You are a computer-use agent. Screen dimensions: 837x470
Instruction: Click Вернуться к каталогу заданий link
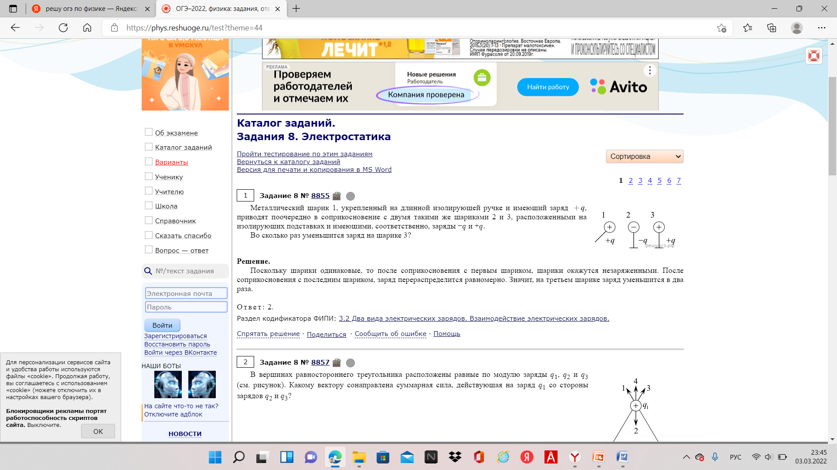[x=288, y=162]
